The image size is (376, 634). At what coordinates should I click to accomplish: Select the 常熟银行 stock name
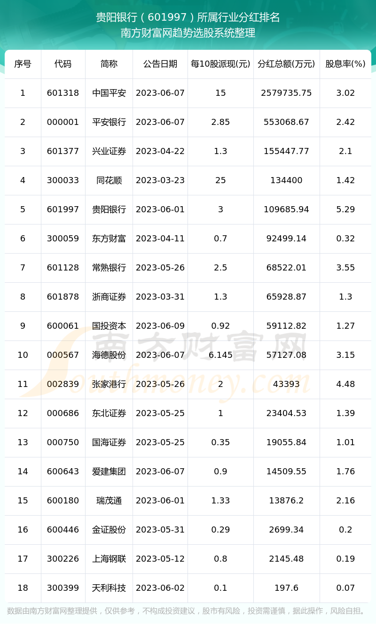click(109, 268)
